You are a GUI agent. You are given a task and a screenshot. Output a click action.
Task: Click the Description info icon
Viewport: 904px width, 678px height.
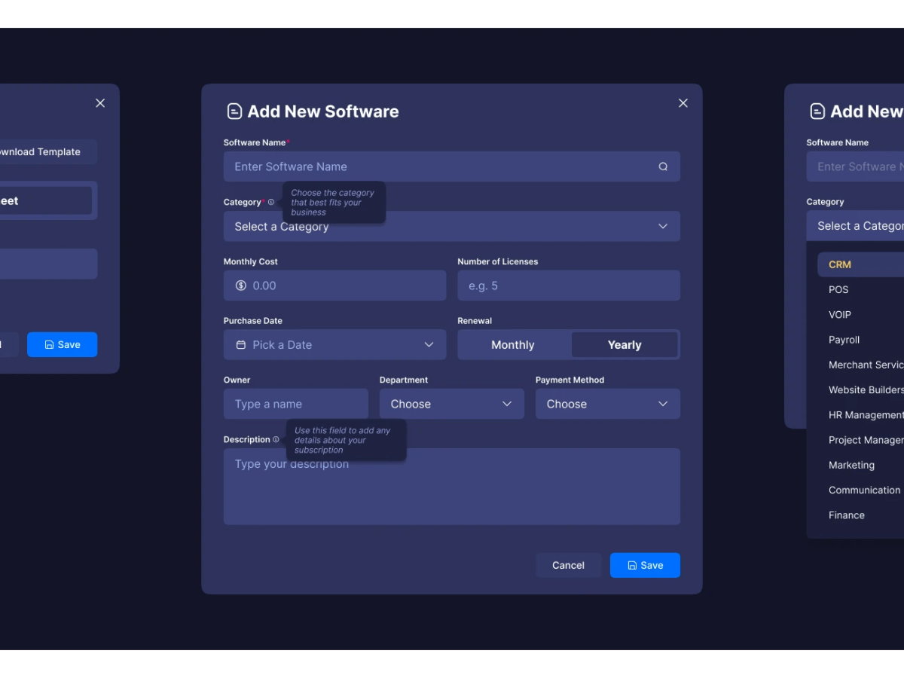click(276, 439)
